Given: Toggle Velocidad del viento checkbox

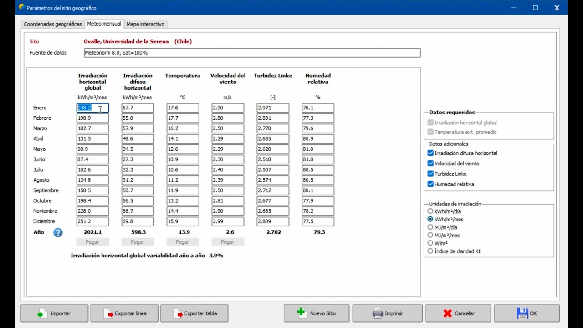Looking at the screenshot, I should pos(430,164).
